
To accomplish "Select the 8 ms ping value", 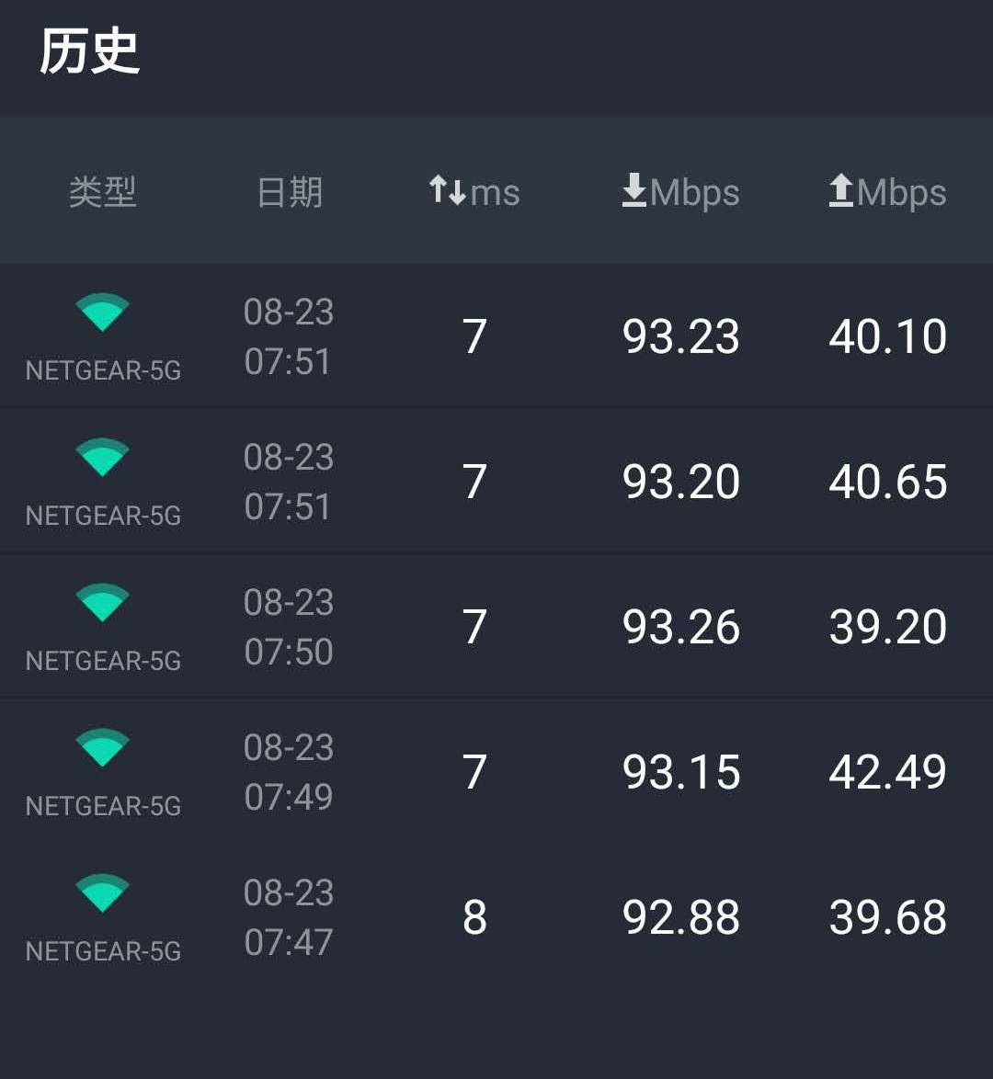I will (474, 917).
